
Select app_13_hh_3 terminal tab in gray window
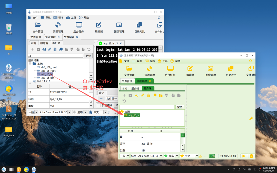point(110,43)
